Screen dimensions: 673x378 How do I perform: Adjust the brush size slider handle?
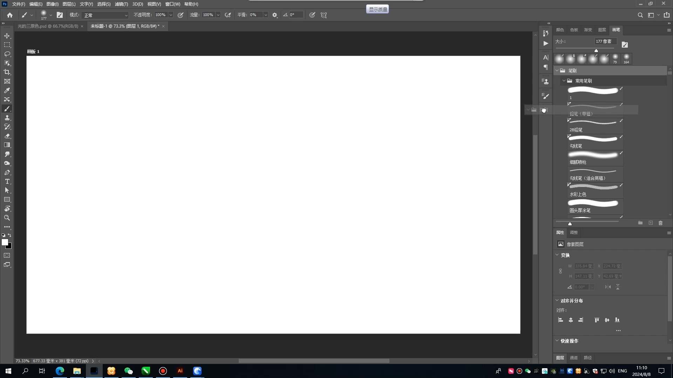596,50
